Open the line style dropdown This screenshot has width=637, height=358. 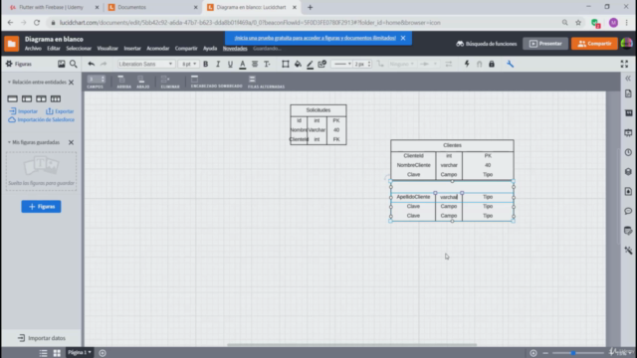342,64
